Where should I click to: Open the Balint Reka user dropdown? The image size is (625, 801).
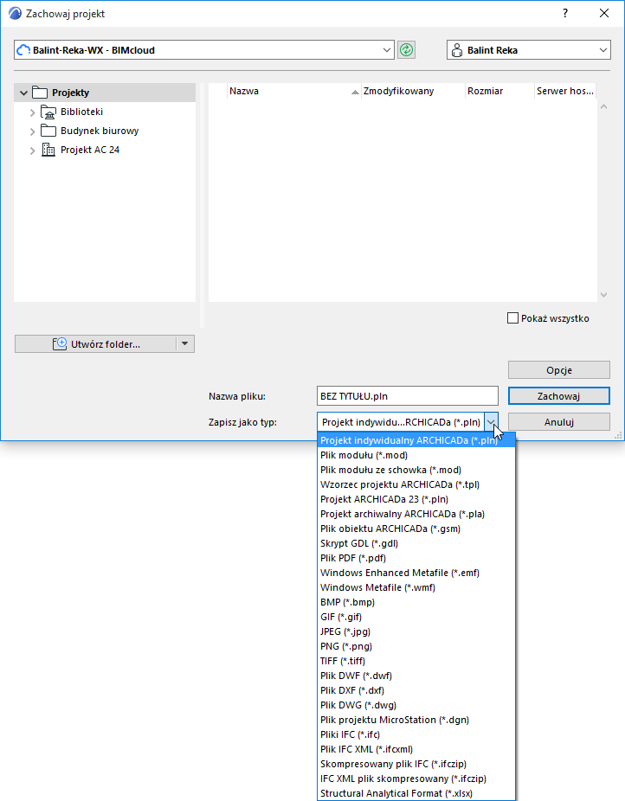tap(603, 50)
